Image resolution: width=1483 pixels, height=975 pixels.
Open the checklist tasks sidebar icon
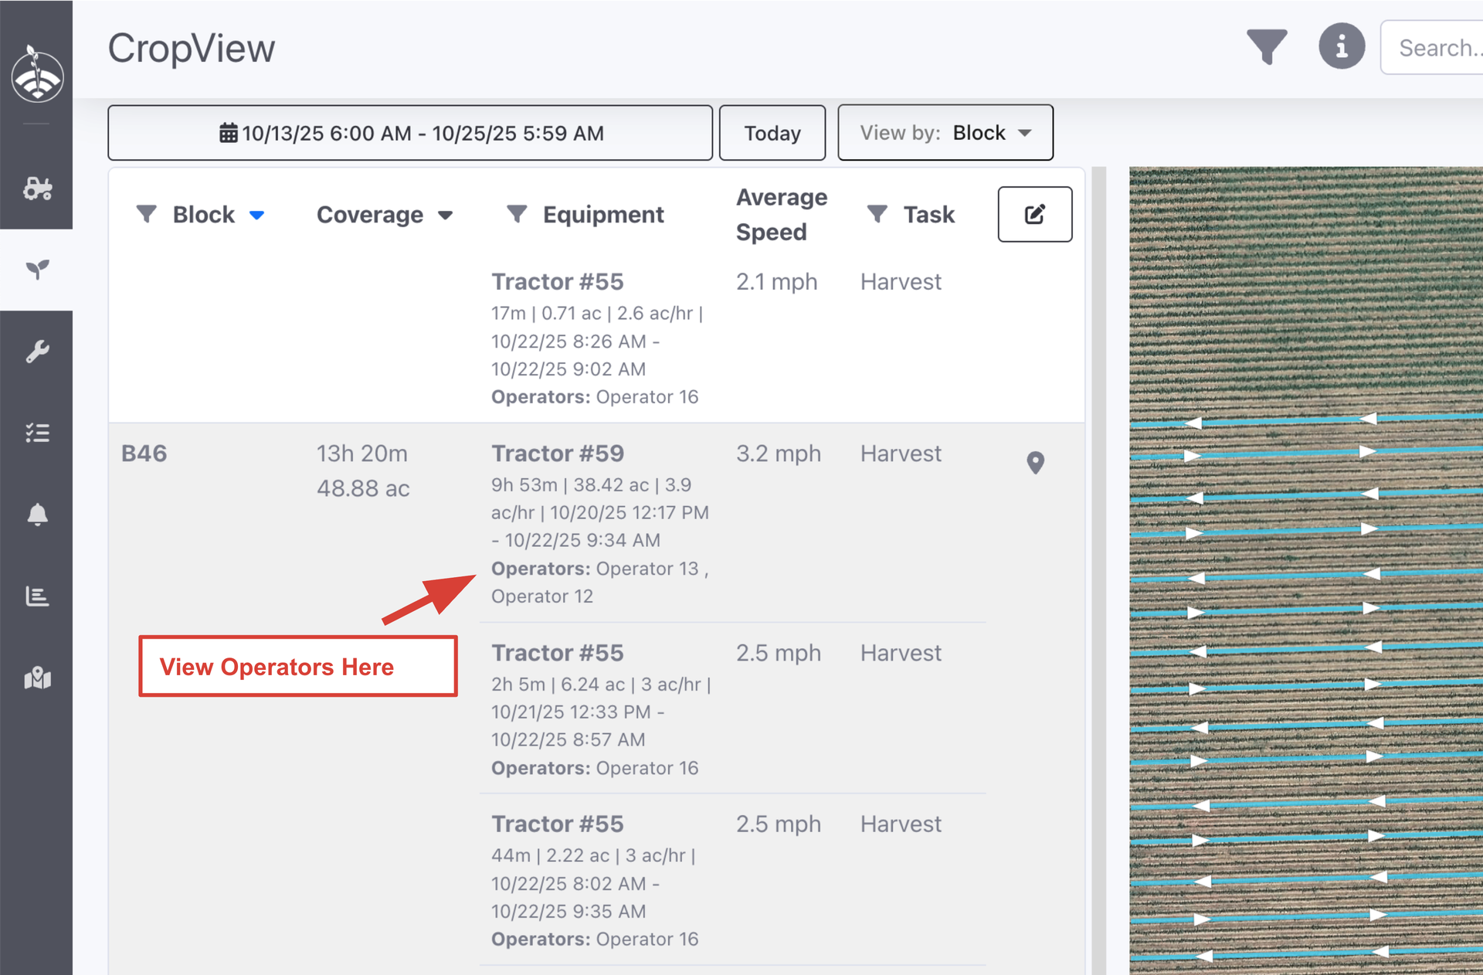click(36, 433)
